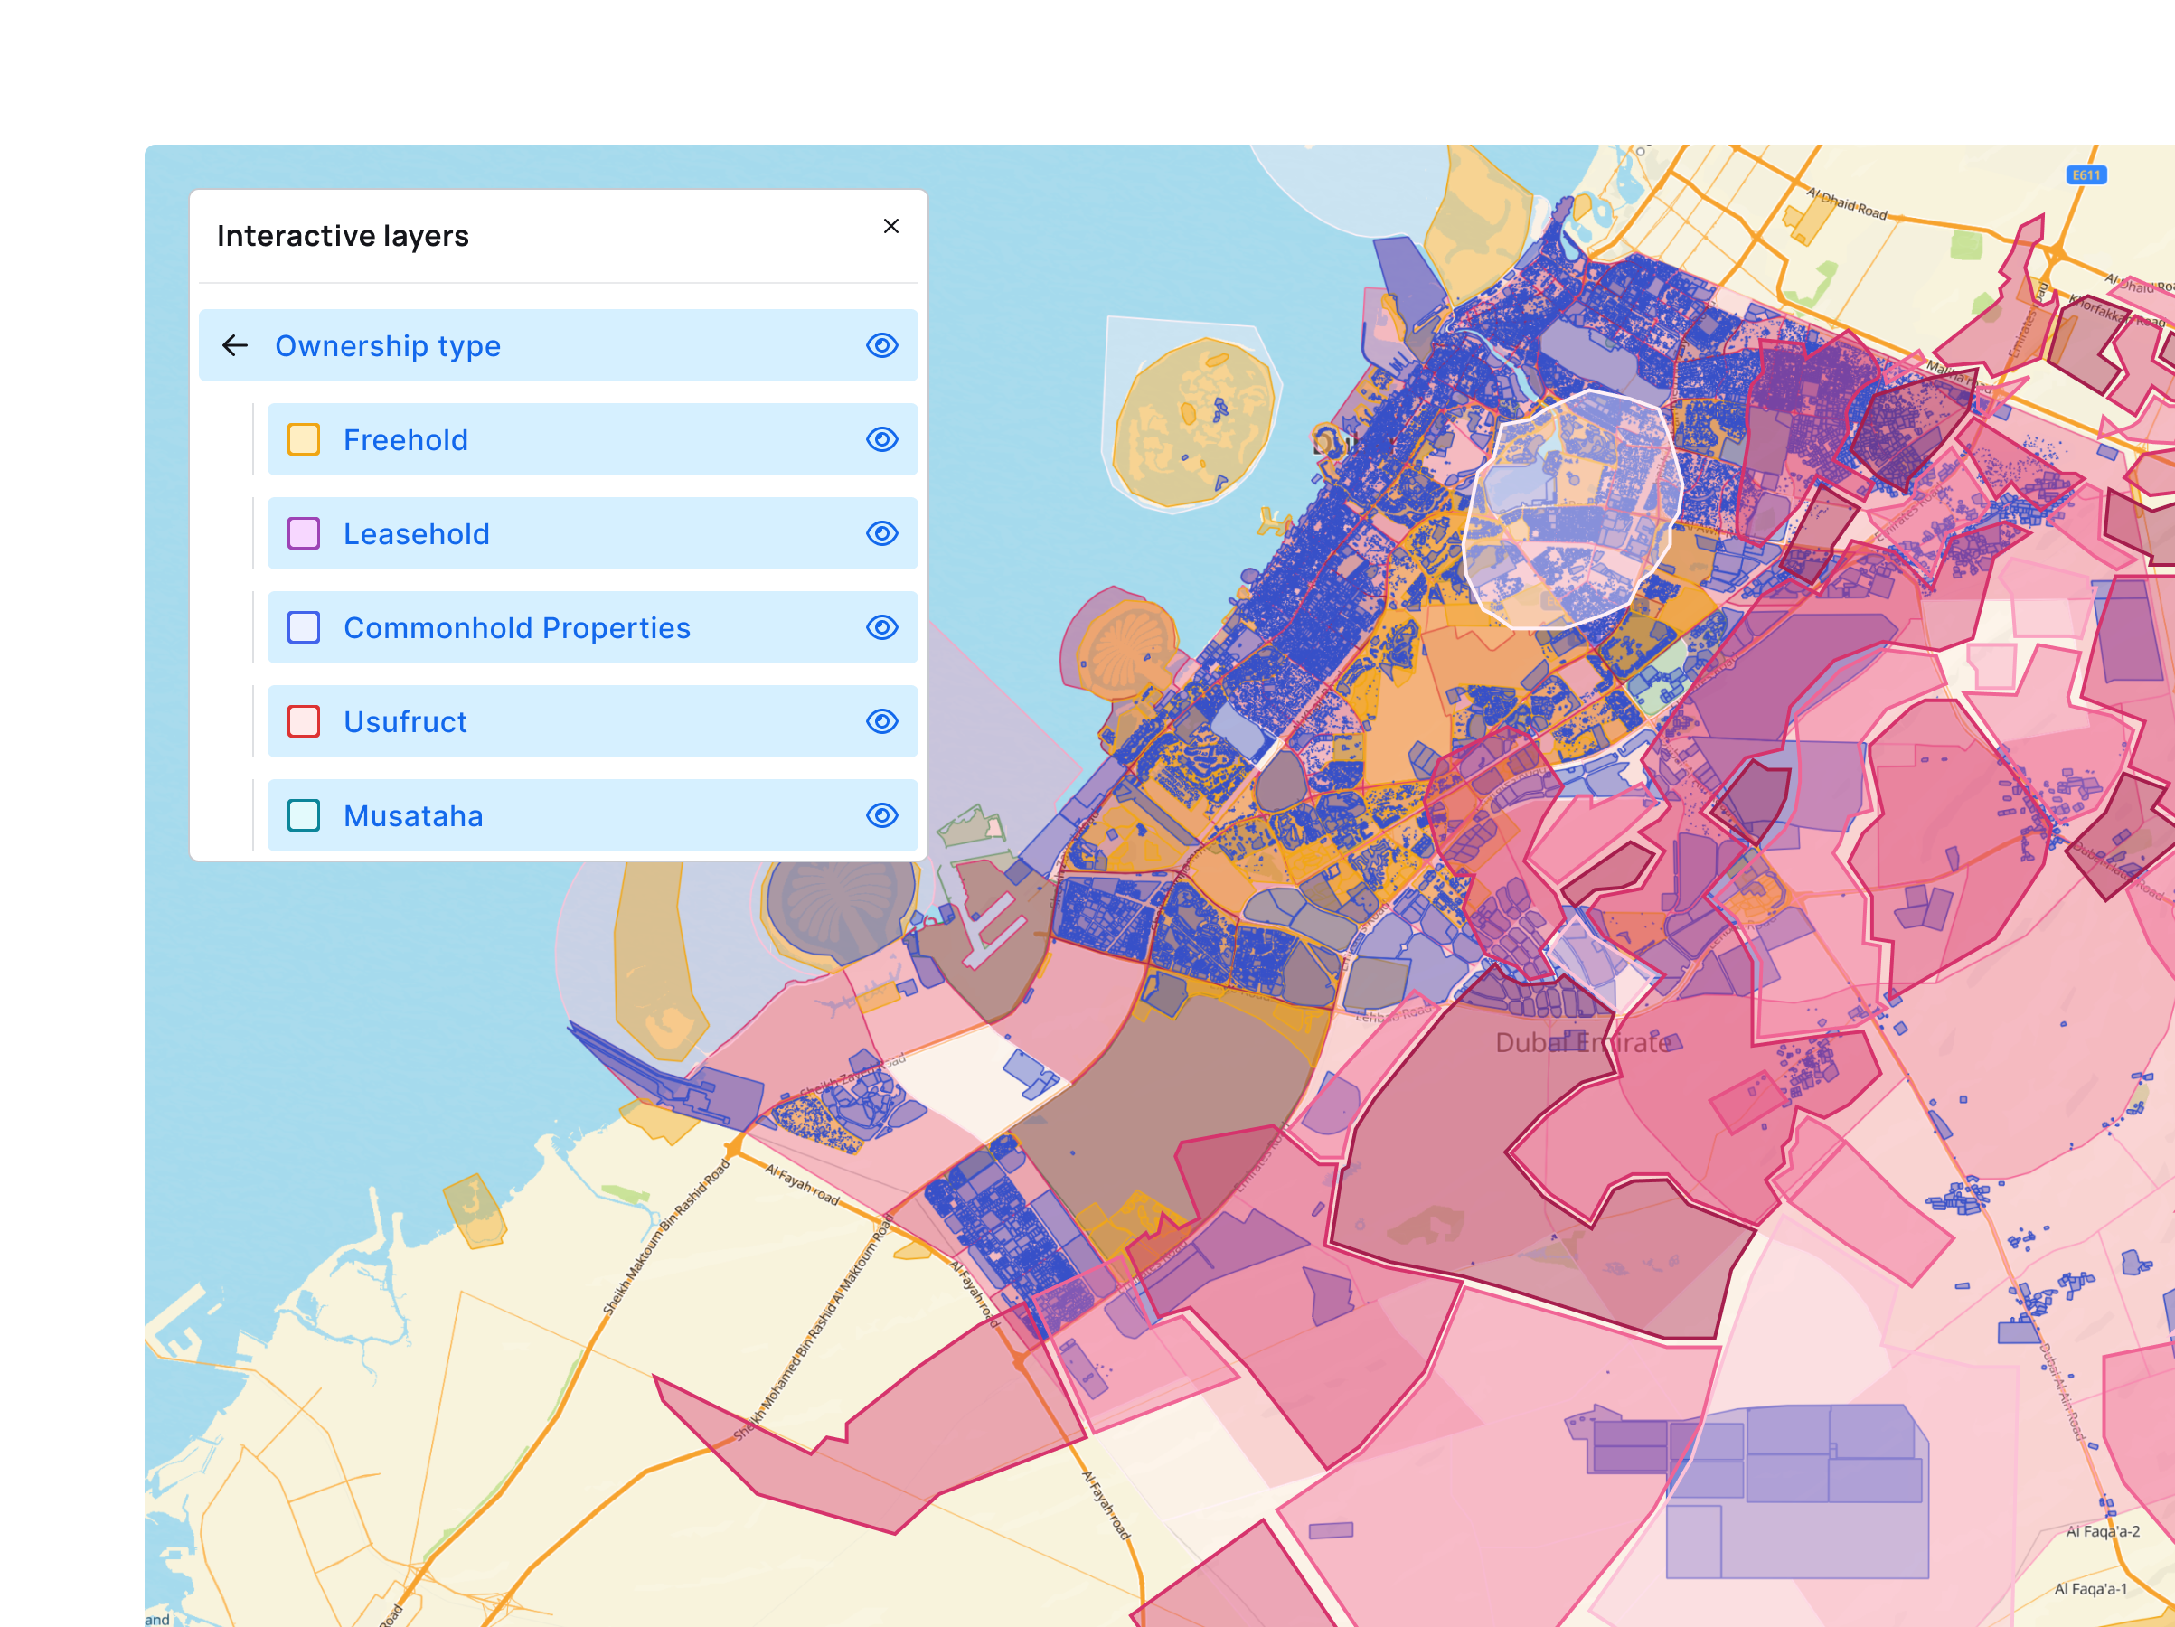
Task: Toggle Commonhold Properties layer visibility
Action: pyautogui.click(x=882, y=627)
